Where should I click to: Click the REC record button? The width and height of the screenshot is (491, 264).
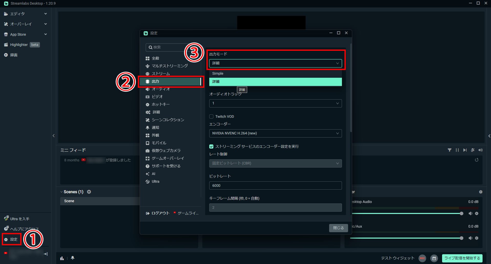pos(422,258)
